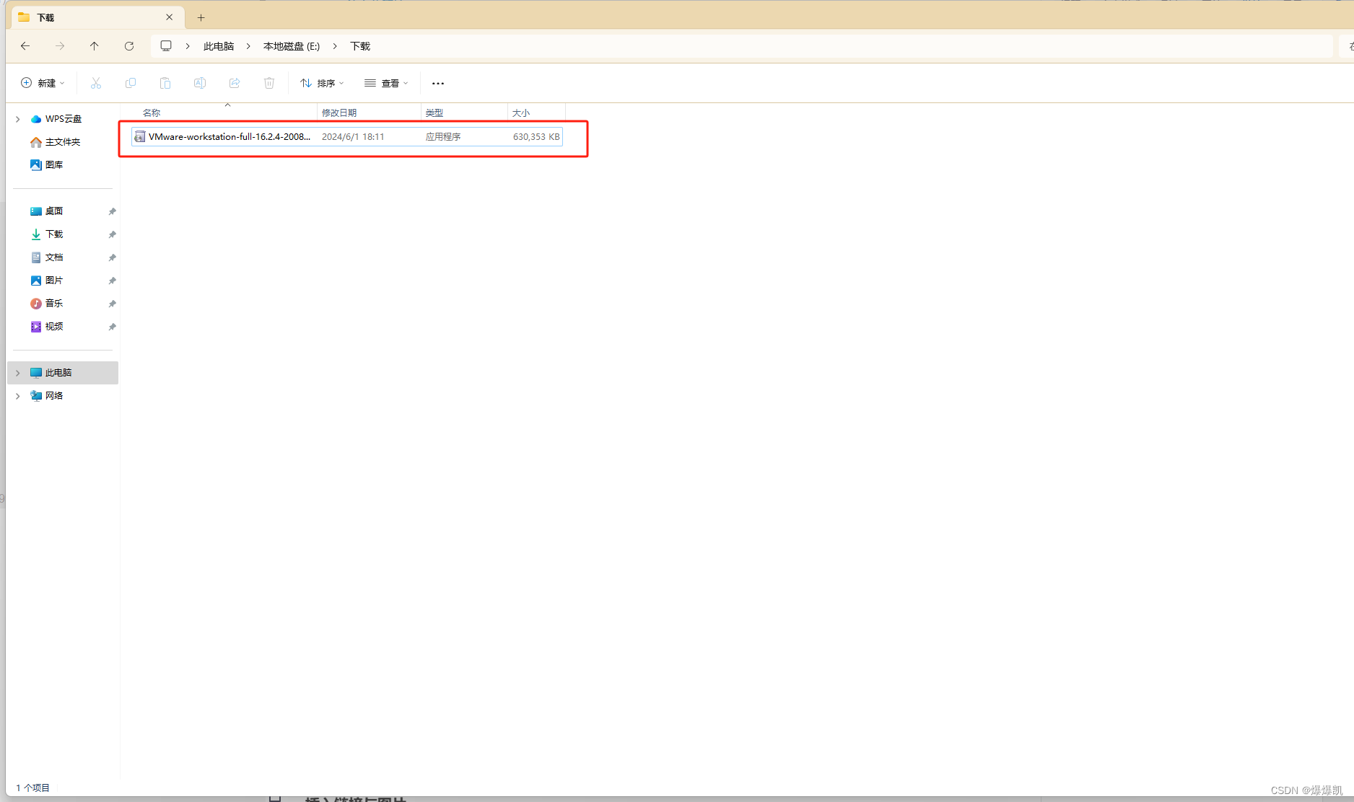This screenshot has height=802, width=1354.
Task: Refresh the current folder
Action: [x=129, y=46]
